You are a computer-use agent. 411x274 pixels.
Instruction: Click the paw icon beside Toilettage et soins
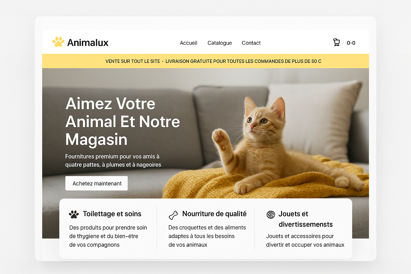[x=74, y=214]
